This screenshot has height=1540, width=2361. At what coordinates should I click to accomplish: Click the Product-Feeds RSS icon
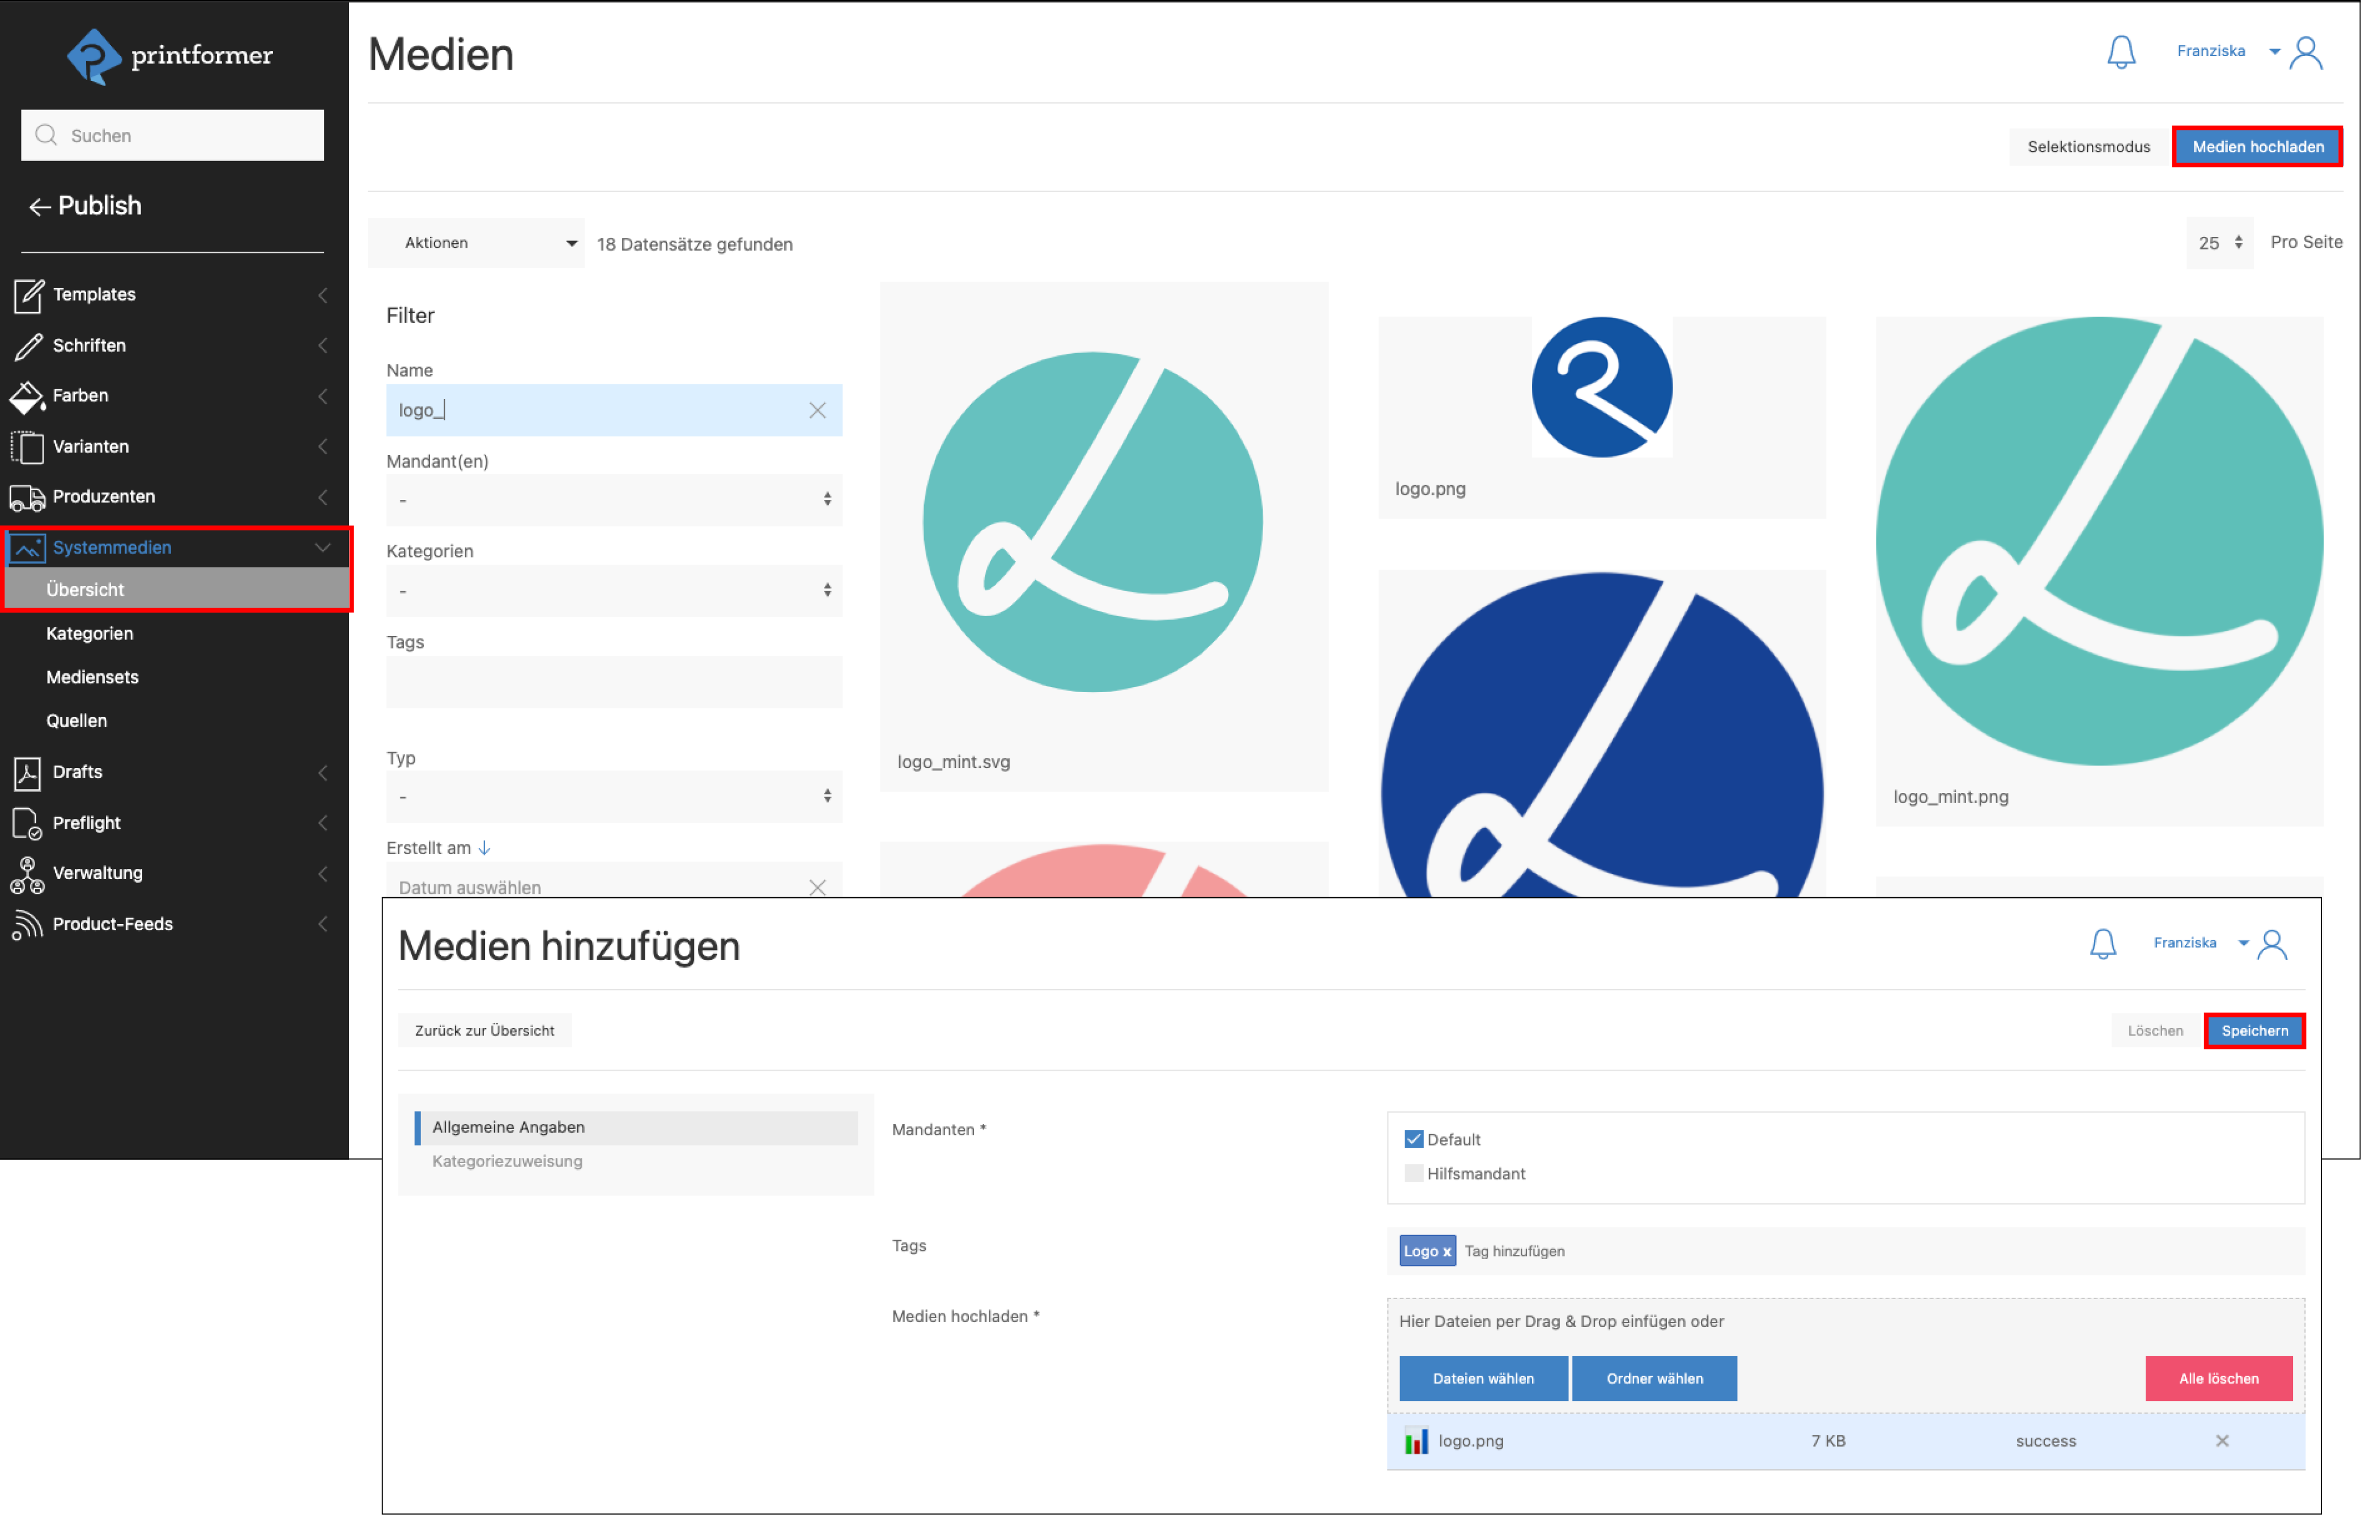[28, 925]
